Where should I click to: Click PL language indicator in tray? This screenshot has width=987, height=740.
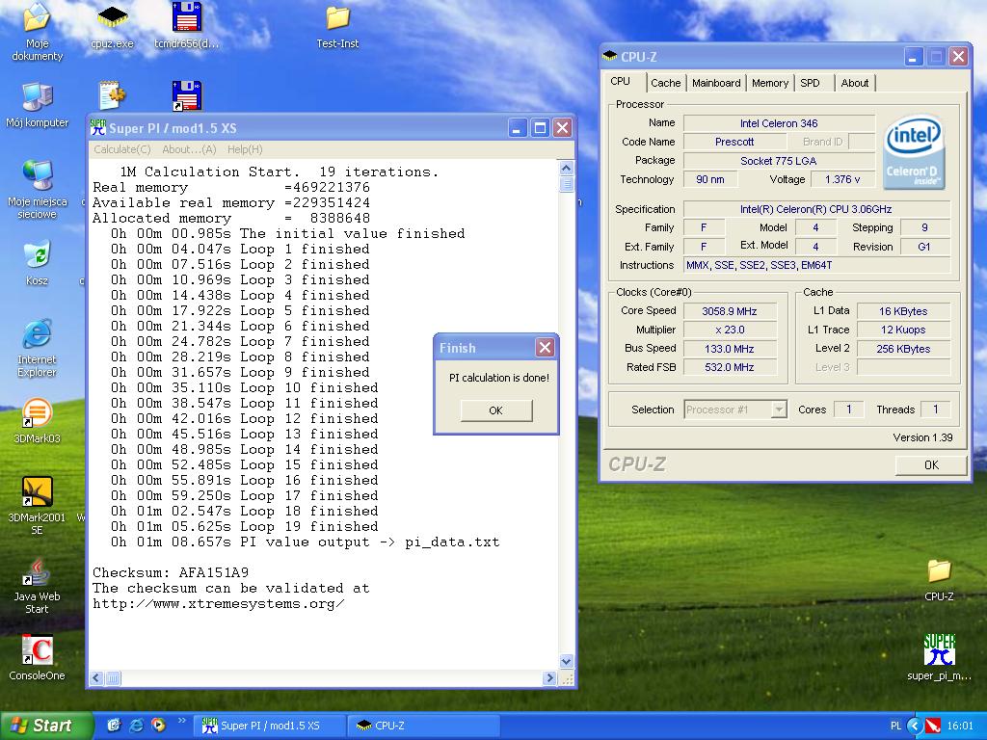click(895, 726)
